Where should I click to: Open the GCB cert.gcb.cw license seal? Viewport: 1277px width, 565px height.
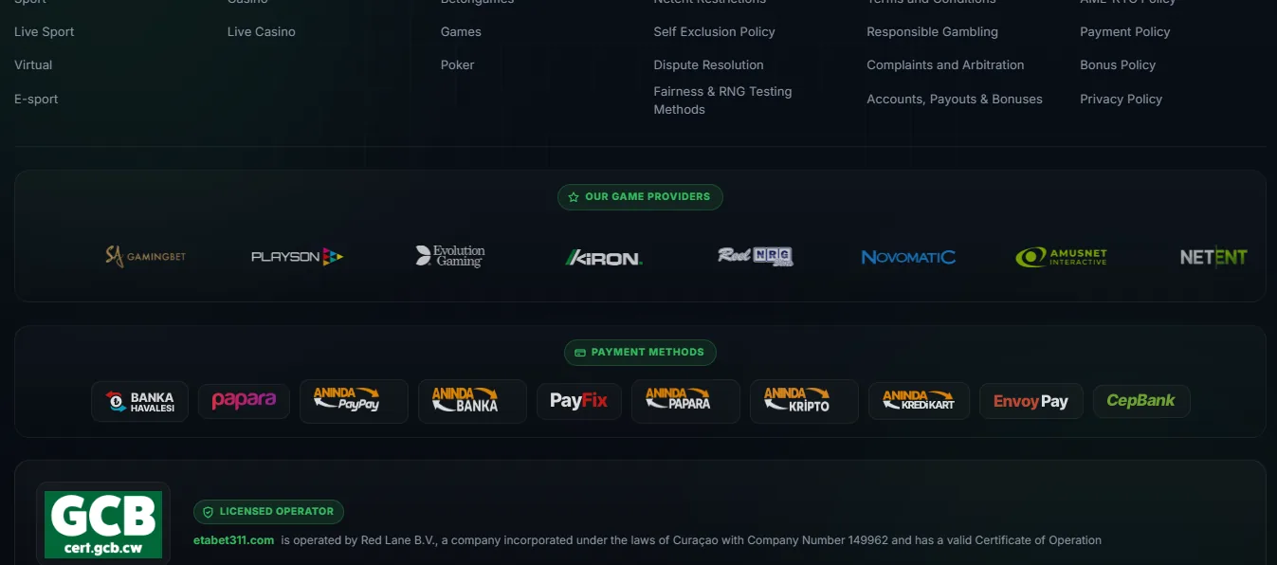103,524
